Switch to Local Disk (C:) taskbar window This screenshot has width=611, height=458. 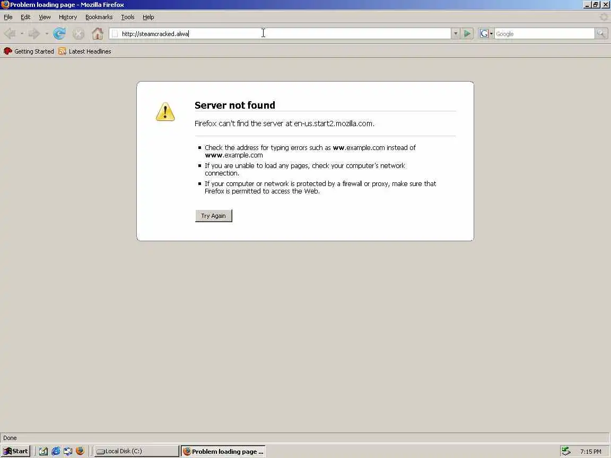(136, 451)
